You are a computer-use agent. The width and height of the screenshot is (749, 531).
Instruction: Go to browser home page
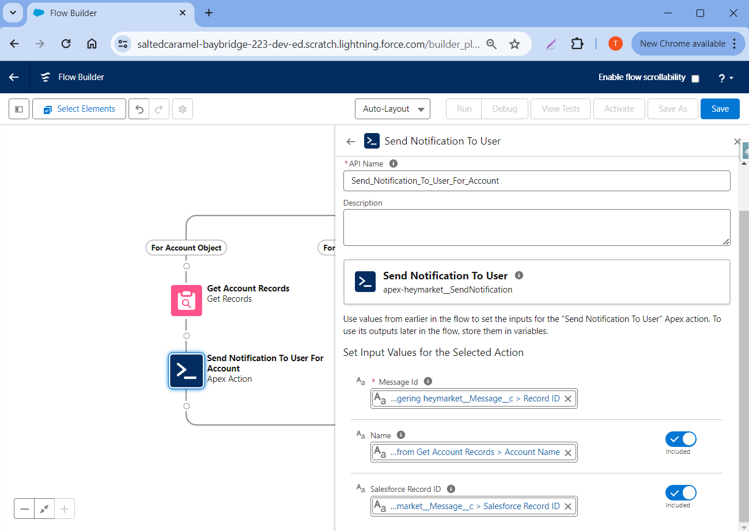[92, 44]
